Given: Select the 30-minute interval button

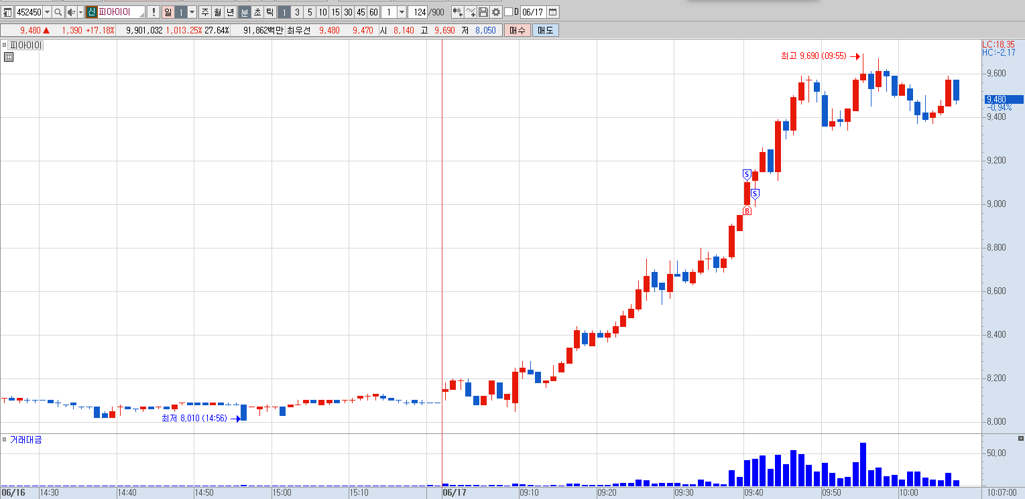Looking at the screenshot, I should click(x=348, y=12).
